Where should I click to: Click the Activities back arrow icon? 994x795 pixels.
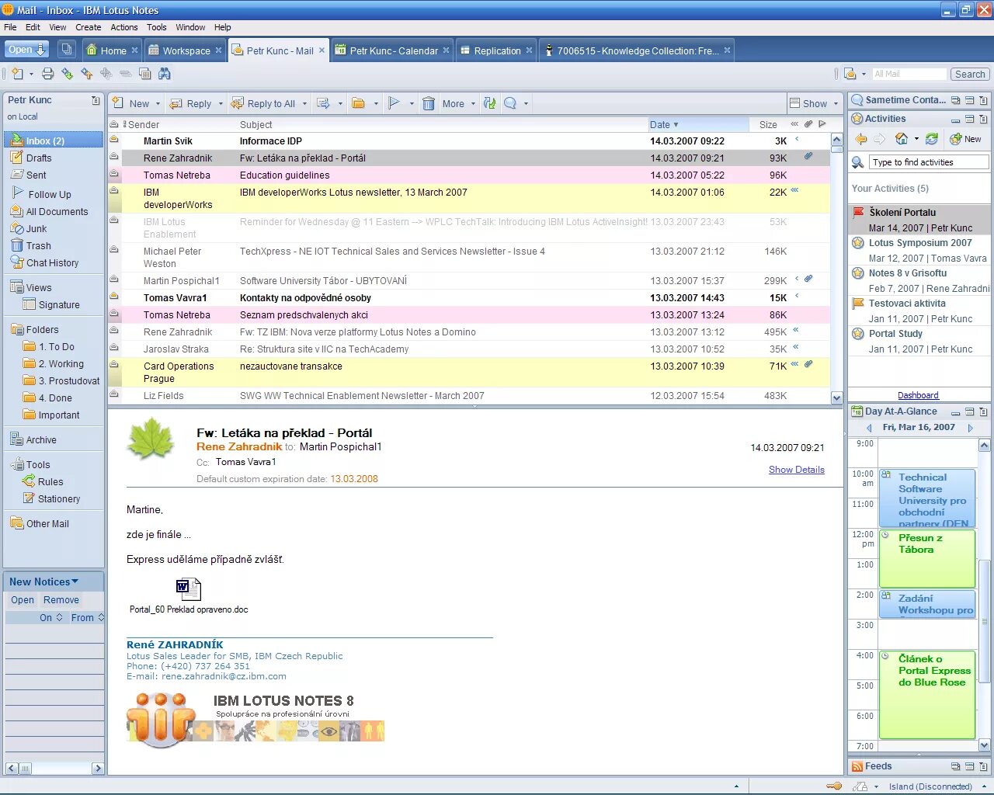coord(861,139)
